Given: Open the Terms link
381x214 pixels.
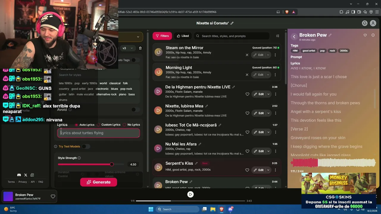Looking at the screenshot, I should [11, 182].
